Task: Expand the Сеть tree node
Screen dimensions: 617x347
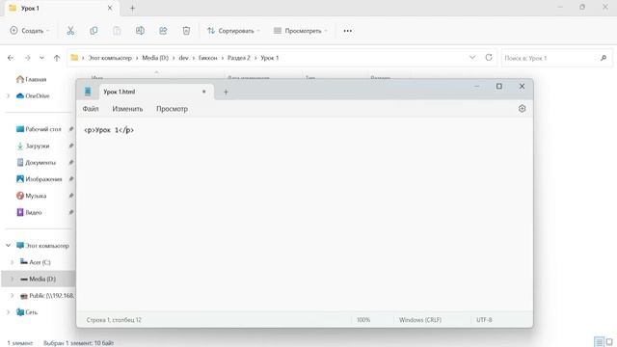Action: click(x=8, y=312)
